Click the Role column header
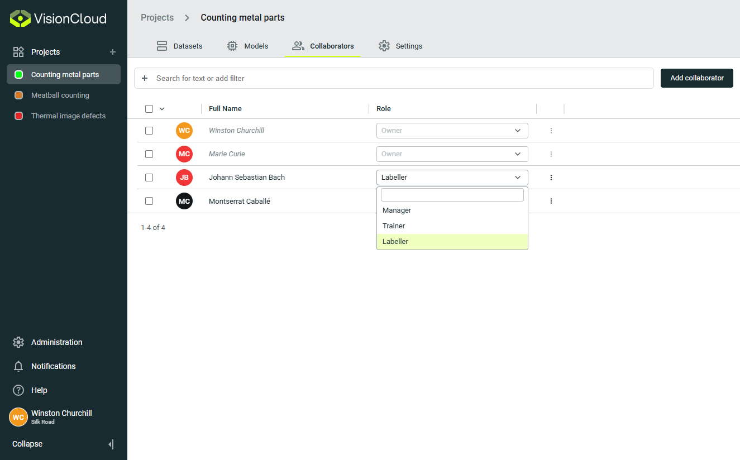This screenshot has height=460, width=740. coord(384,109)
